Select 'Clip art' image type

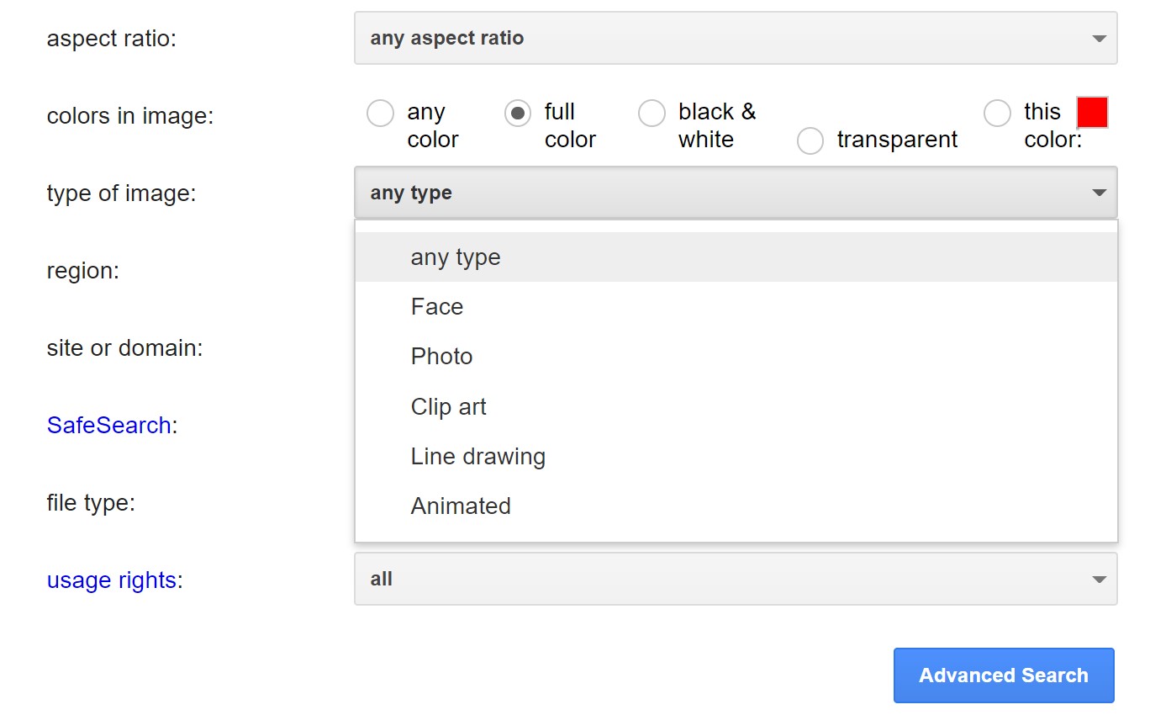tap(448, 406)
